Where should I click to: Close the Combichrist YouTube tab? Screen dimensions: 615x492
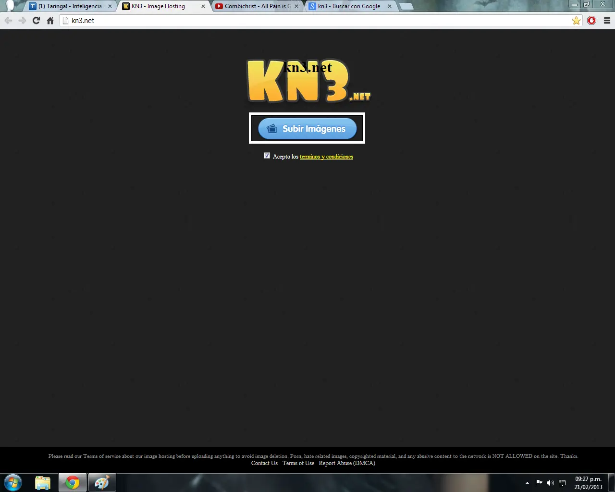pyautogui.click(x=296, y=6)
